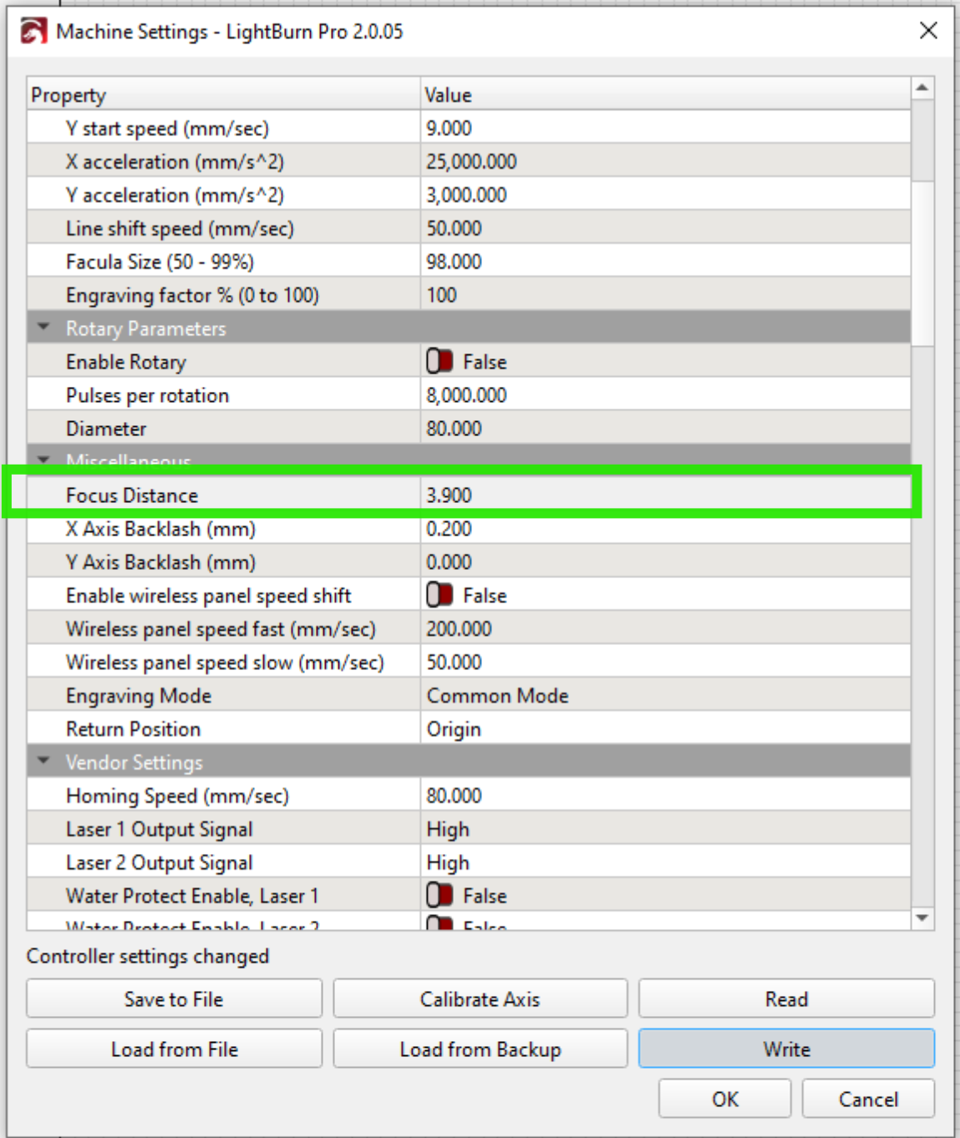This screenshot has height=1138, width=960.
Task: Toggle Water Protect Enable, Laser 1
Action: coord(439,896)
